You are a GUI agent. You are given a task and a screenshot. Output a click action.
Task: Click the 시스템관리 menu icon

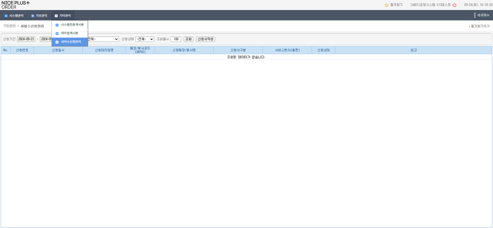click(6, 16)
